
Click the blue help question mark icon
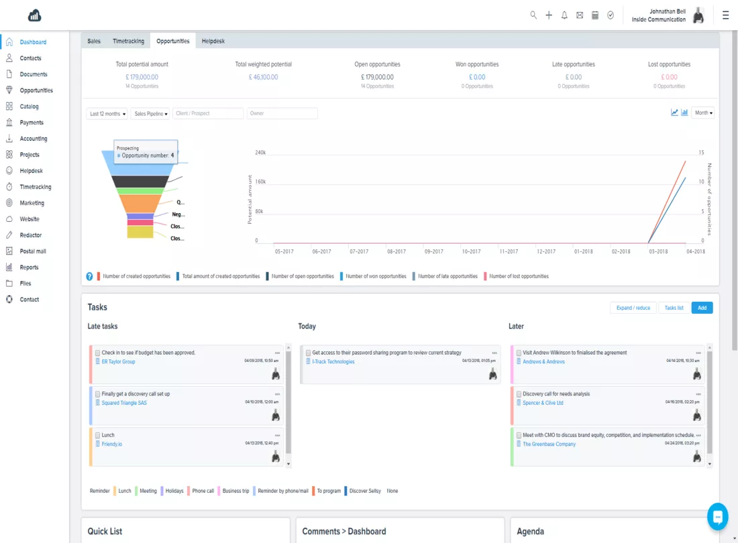coord(89,276)
